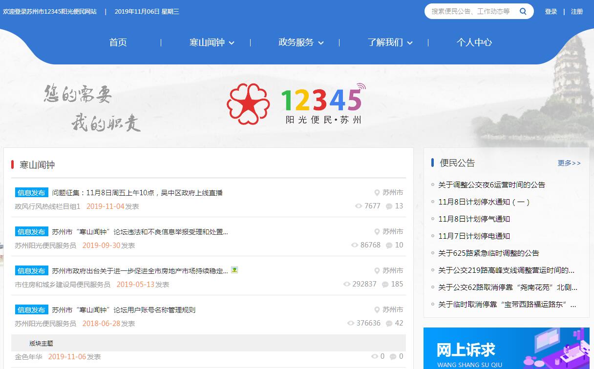The image size is (594, 369).
Task: Click 更多>> in 便民公告 panel
Action: point(569,163)
